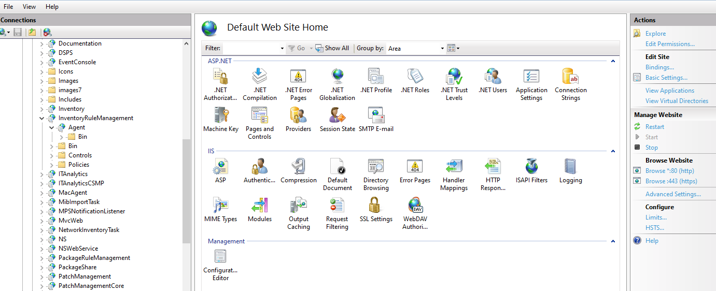Collapse the ASP.NET group section
716x291 pixels.
point(613,61)
